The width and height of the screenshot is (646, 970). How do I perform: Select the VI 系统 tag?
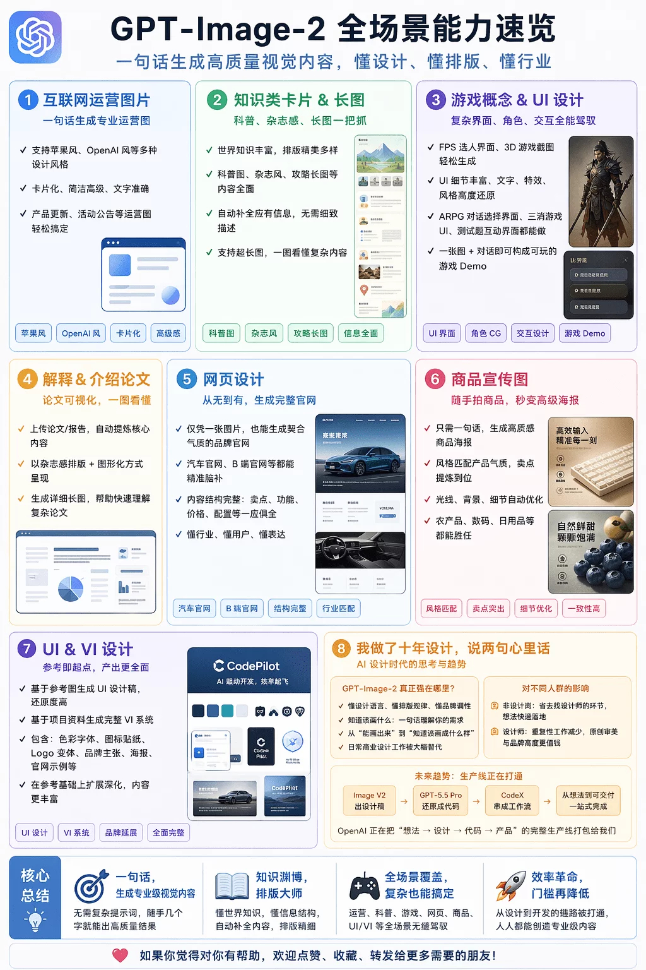[76, 833]
